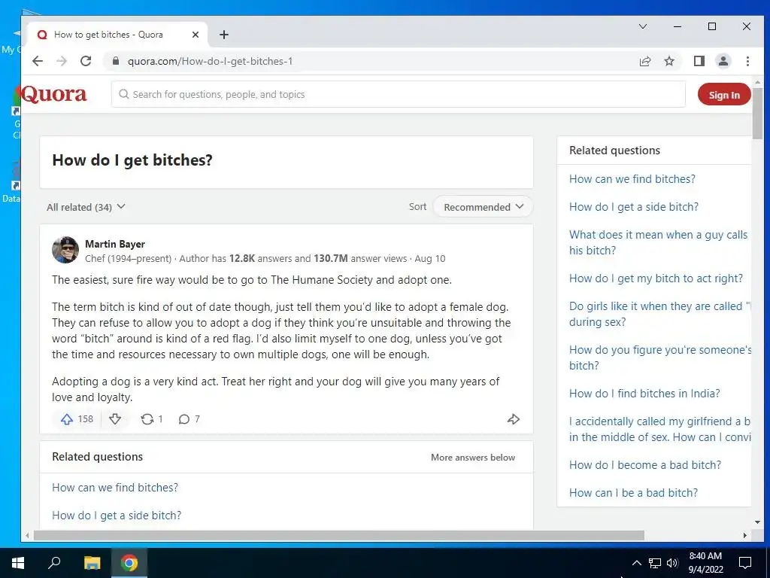
Task: Open 'How can I be a bad bitch?' link
Action: (x=633, y=492)
